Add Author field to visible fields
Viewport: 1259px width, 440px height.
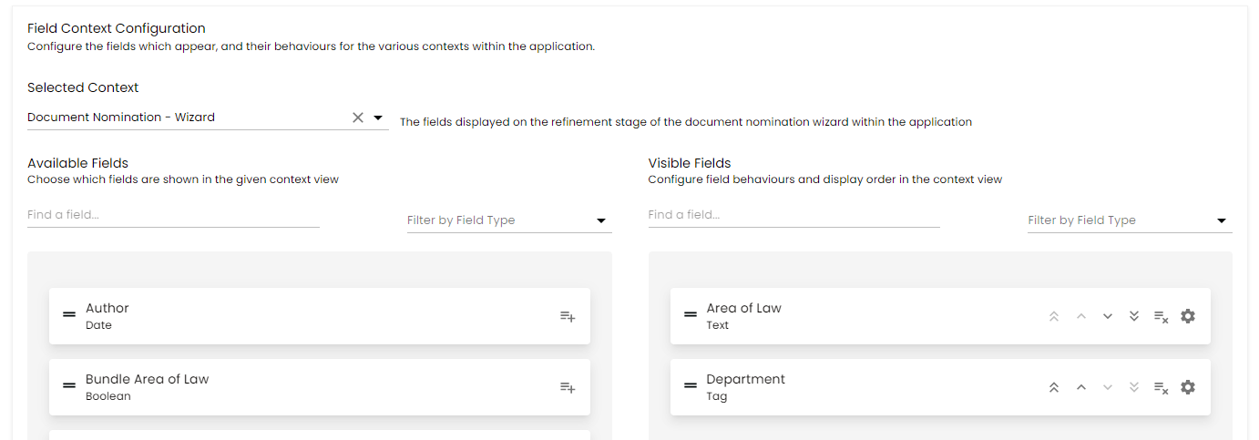pos(567,317)
